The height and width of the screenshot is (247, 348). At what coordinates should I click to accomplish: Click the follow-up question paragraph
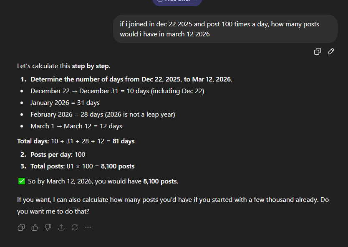[173, 206]
